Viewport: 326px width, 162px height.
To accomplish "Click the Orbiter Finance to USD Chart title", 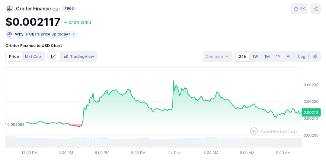I will 34,46.
